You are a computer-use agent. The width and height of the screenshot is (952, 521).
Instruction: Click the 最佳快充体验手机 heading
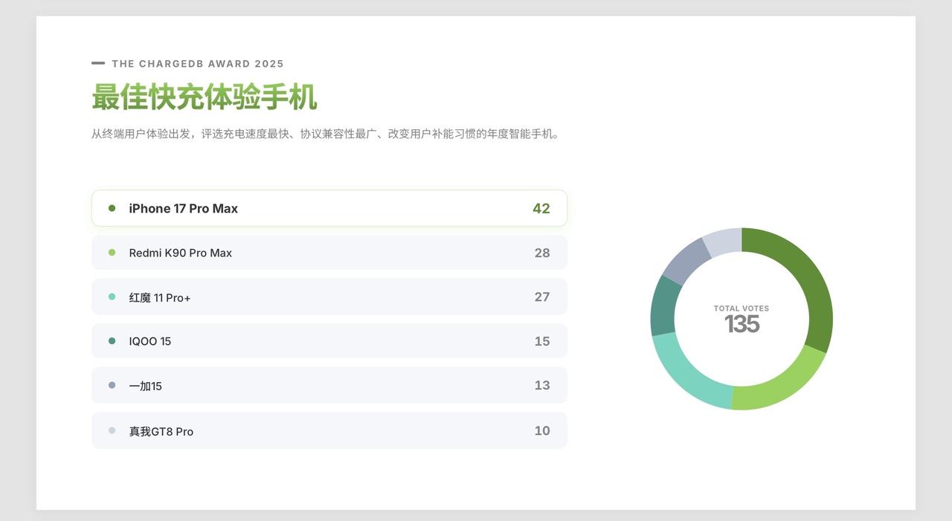(x=205, y=97)
